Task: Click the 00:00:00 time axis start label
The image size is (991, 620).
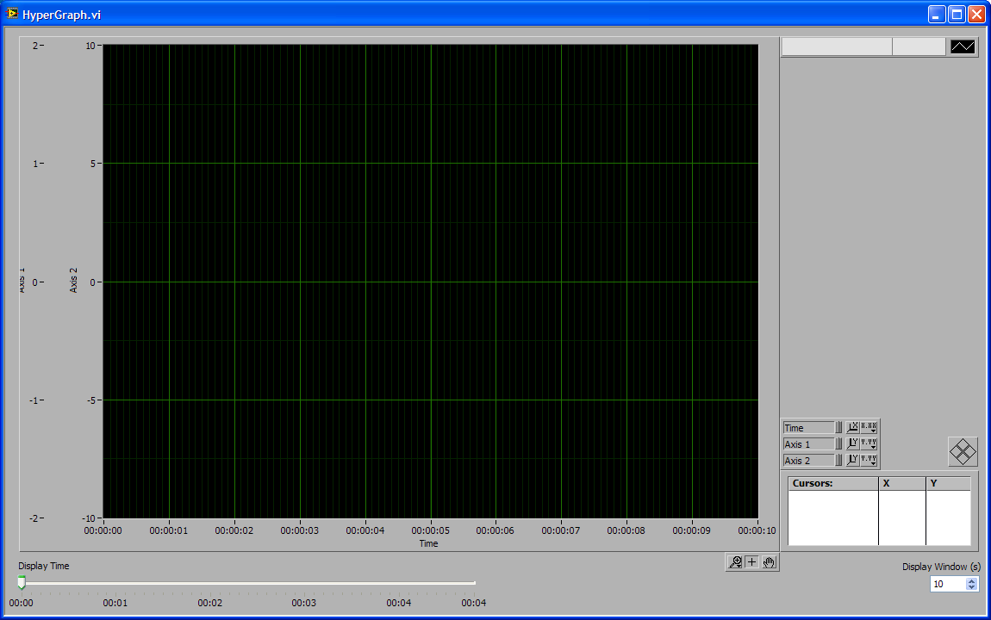Action: (103, 530)
